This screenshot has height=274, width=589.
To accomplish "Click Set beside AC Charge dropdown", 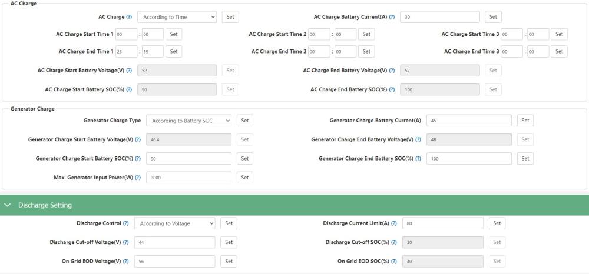I will [x=230, y=17].
